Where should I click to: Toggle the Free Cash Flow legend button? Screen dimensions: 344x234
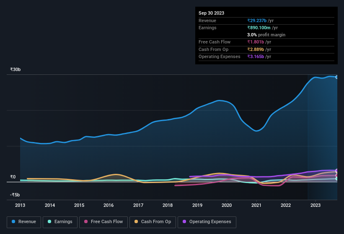(103, 222)
